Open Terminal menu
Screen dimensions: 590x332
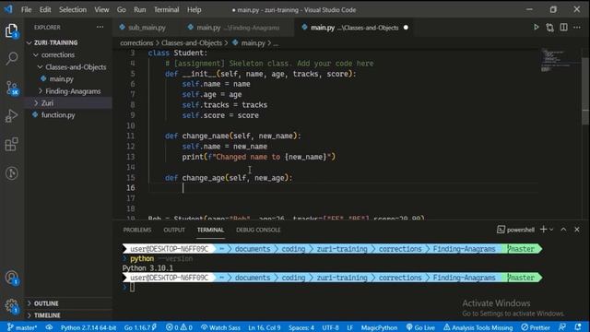[x=166, y=9]
